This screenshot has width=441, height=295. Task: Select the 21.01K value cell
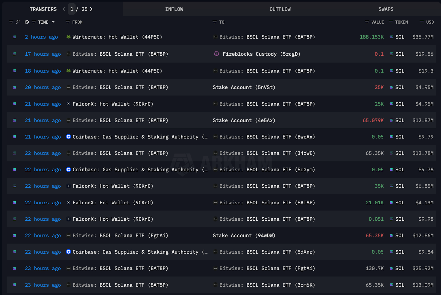(x=375, y=202)
